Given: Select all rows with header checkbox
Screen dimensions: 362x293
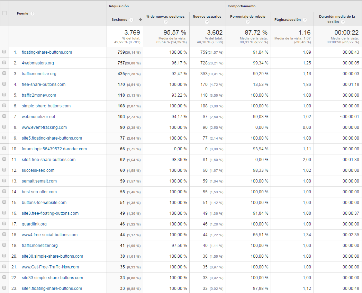Looking at the screenshot, I should [x=4, y=14].
